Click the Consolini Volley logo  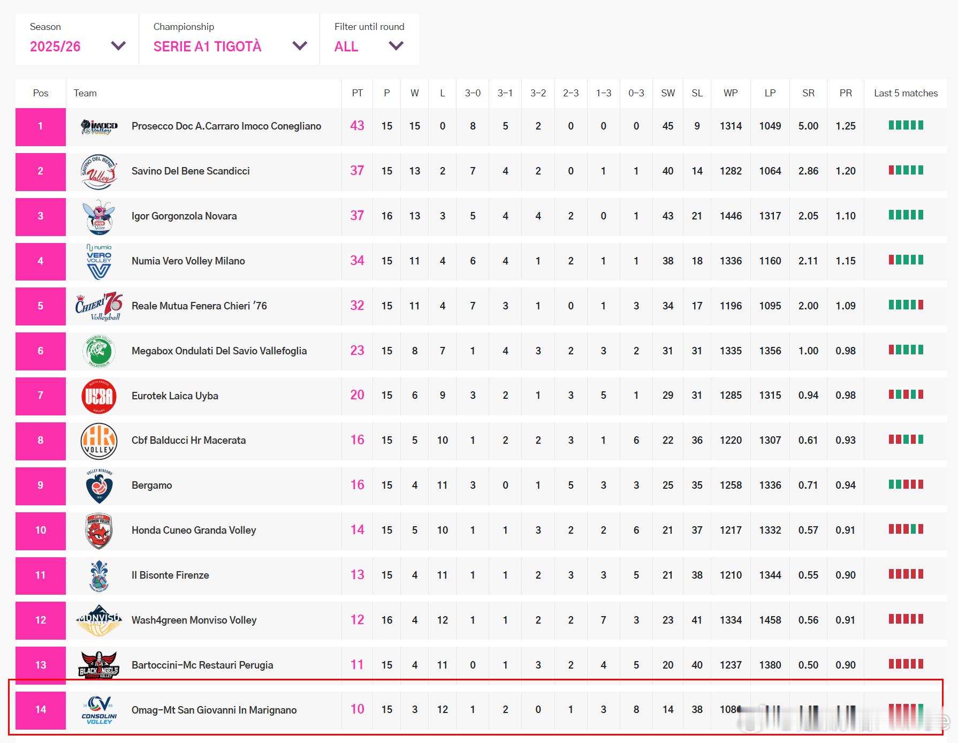(x=99, y=710)
